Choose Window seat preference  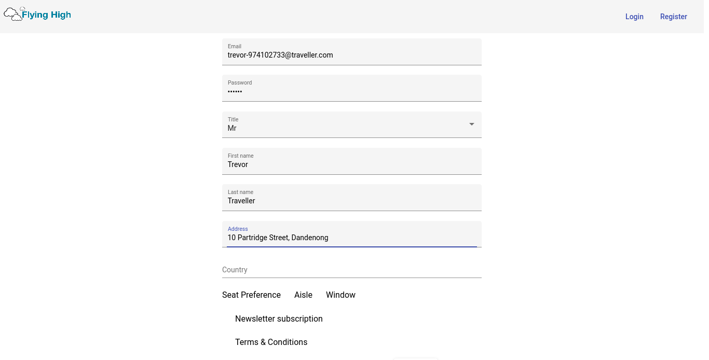click(340, 295)
